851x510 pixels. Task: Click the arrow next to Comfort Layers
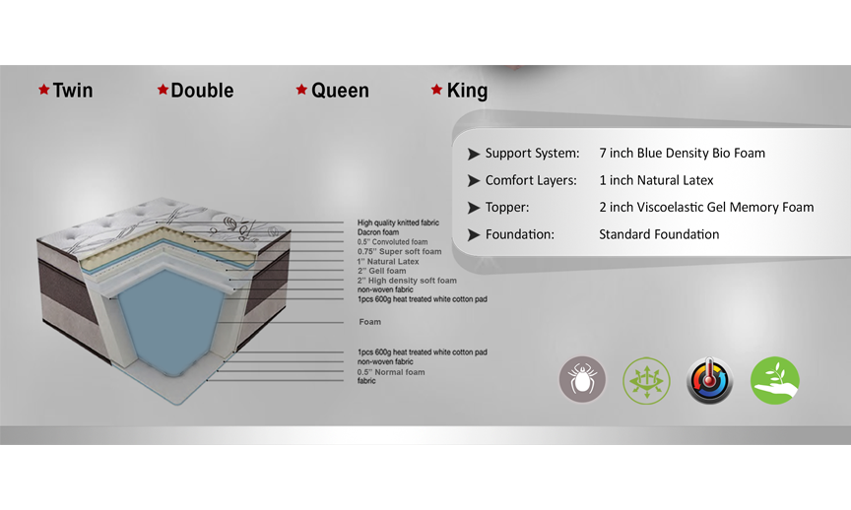tap(474, 181)
